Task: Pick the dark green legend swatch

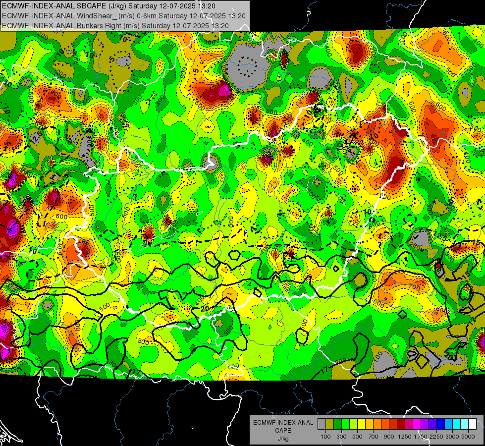Action: pyautogui.click(x=338, y=424)
